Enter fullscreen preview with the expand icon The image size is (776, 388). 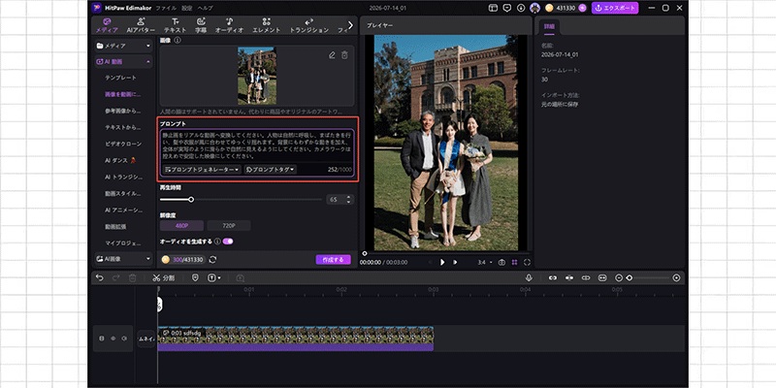point(527,262)
